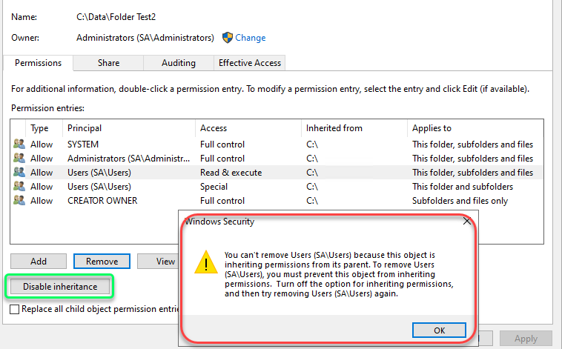The height and width of the screenshot is (349, 562).
Task: Click OK in the Windows Security dialog
Action: [439, 330]
